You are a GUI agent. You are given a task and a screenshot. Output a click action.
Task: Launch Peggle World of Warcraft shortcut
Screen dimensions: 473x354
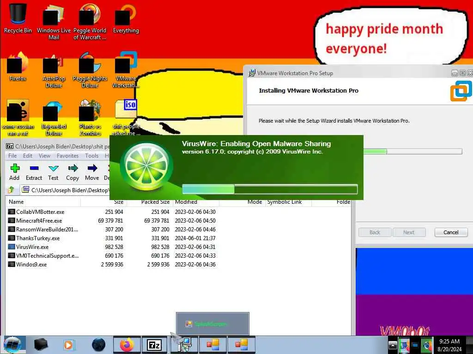[x=90, y=21]
